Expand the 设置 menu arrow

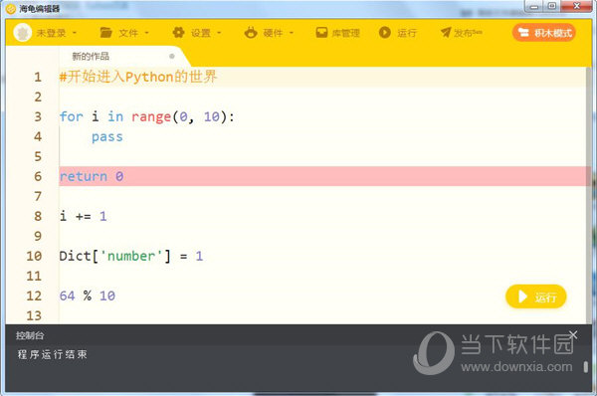tap(219, 33)
